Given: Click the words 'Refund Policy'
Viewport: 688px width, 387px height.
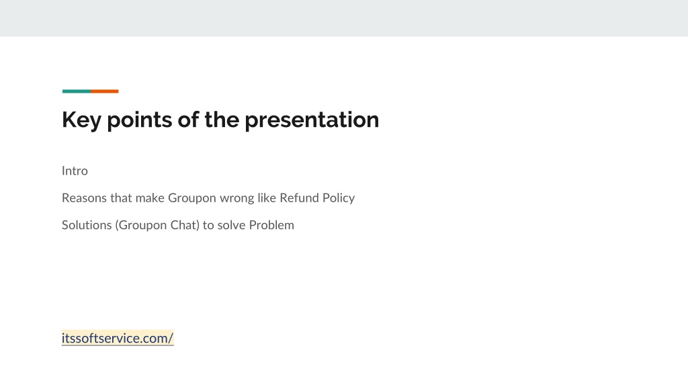Looking at the screenshot, I should pos(317,198).
